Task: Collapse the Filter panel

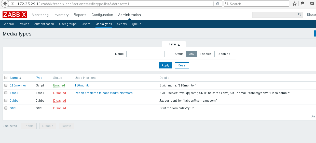Action: [174, 44]
